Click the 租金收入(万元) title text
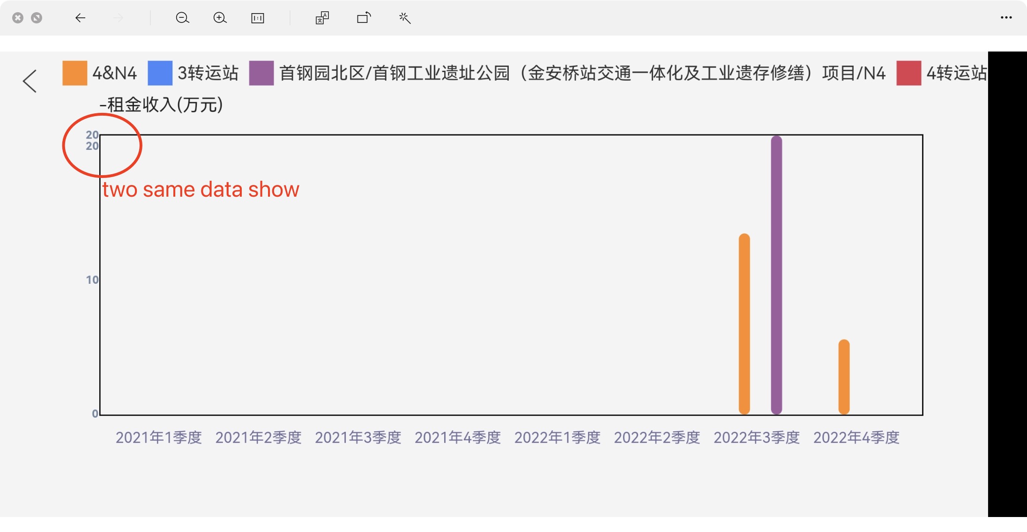The image size is (1027, 532). pos(162,105)
